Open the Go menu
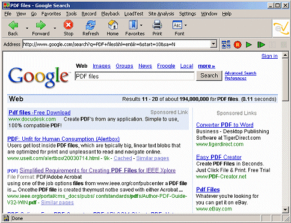 point(34,14)
